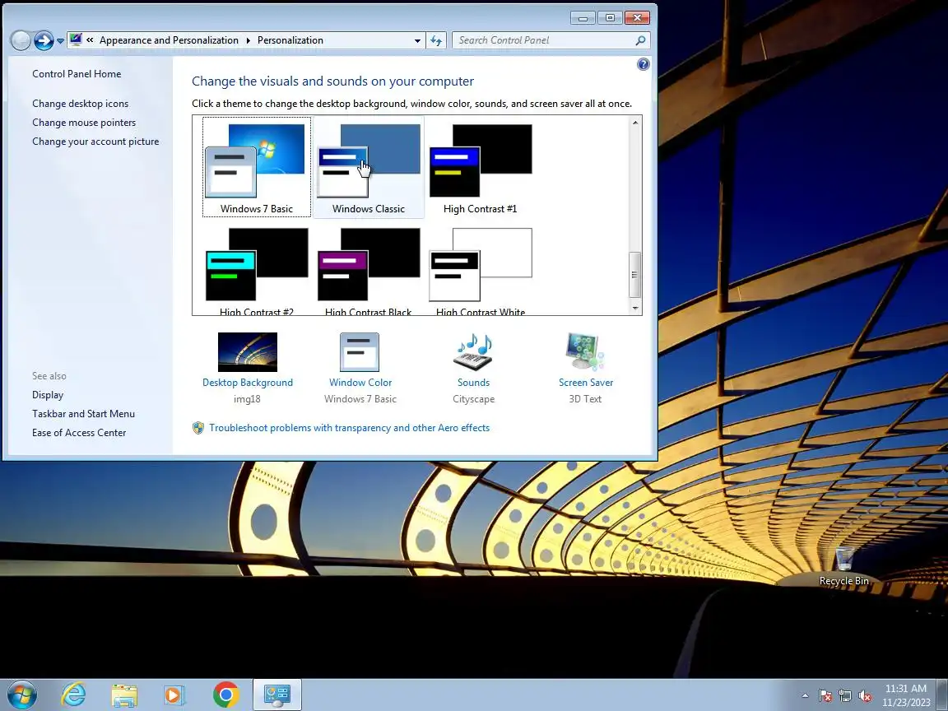The width and height of the screenshot is (948, 711).
Task: Click the theme list scrollbar thumb
Action: [x=634, y=275]
